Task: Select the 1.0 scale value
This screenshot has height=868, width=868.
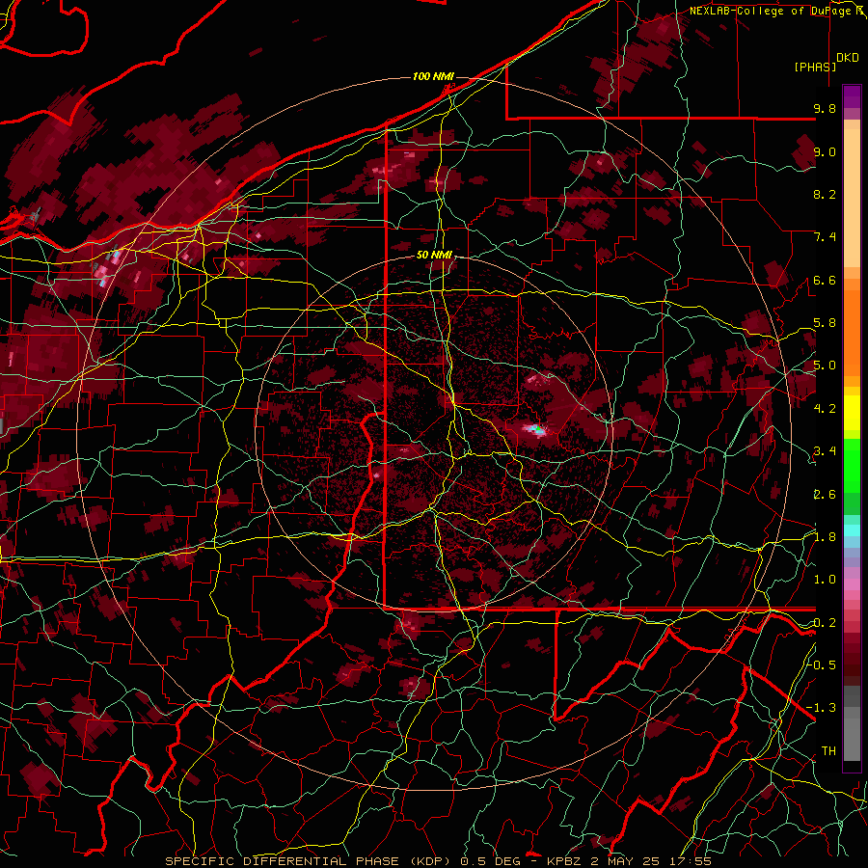Action: pyautogui.click(x=825, y=580)
